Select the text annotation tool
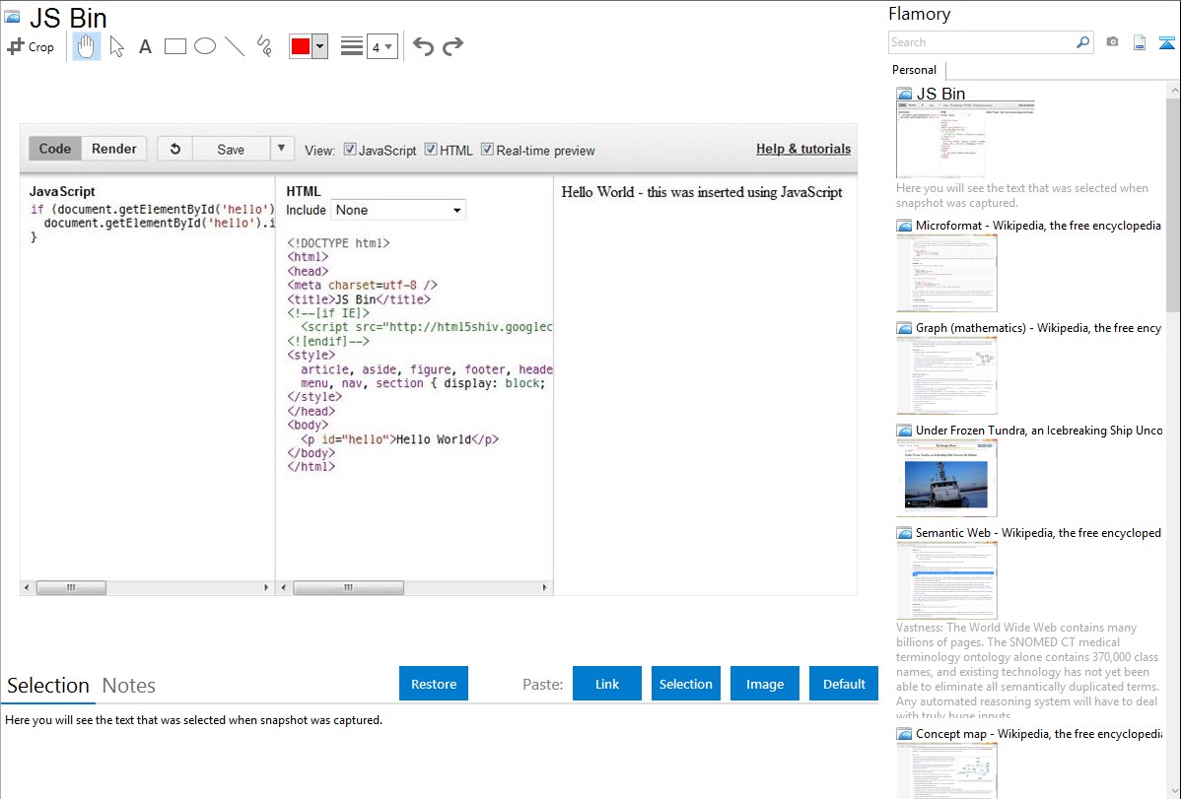1181x799 pixels. pyautogui.click(x=145, y=46)
